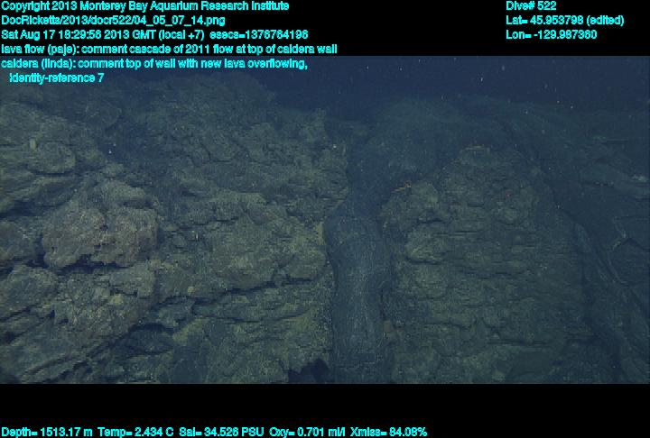Click the MBARI copyright 2013 line
Image resolution: width=650 pixels, height=438 pixels.
click(x=145, y=6)
